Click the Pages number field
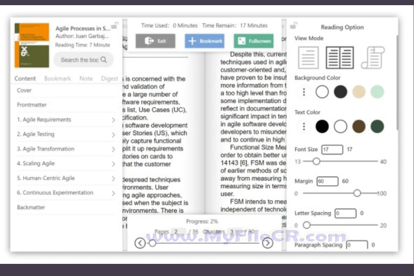Image resolution: width=414 pixels, height=276 pixels. point(178,232)
